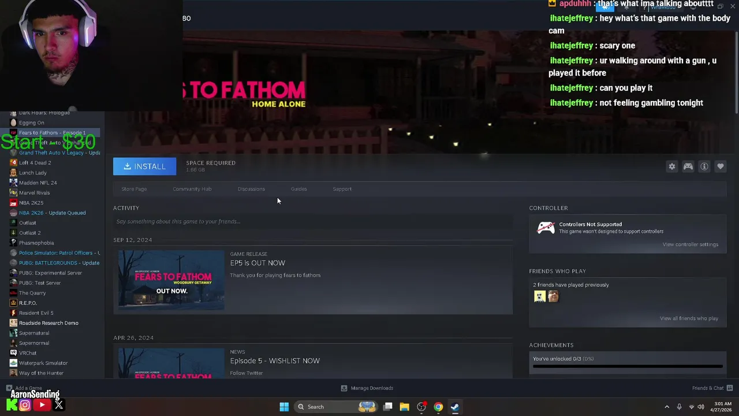
Task: Select Fears to Fathom - Episode 1
Action: click(x=52, y=133)
